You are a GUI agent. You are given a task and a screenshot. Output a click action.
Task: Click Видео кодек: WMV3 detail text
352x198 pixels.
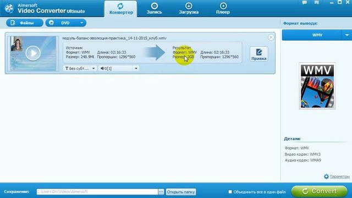(302, 154)
